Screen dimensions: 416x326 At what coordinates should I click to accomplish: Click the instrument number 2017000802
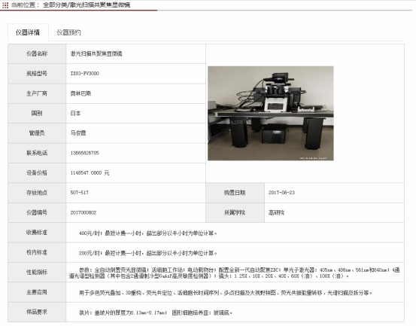click(84, 212)
